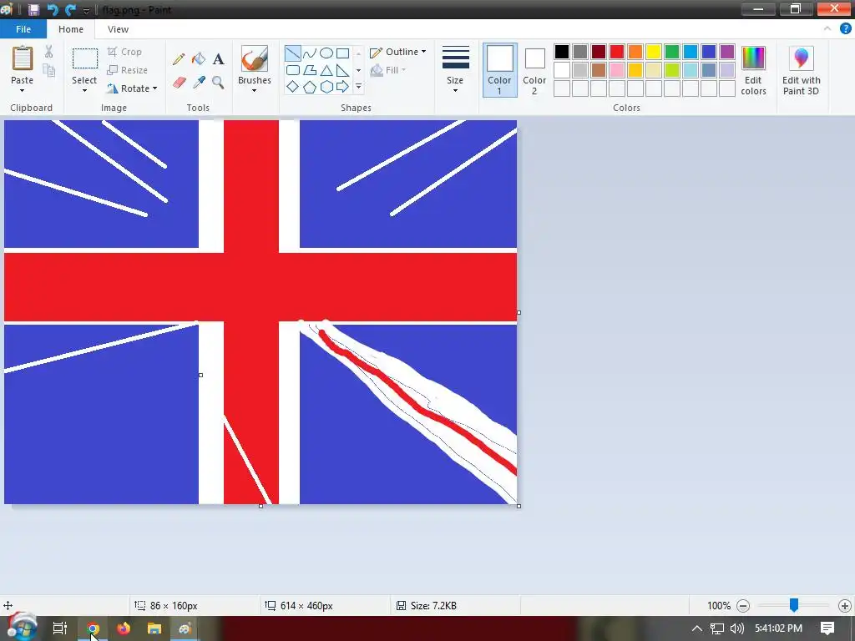
Task: Open the Customize Quick Access Toolbar dropdown
Action: (86, 10)
